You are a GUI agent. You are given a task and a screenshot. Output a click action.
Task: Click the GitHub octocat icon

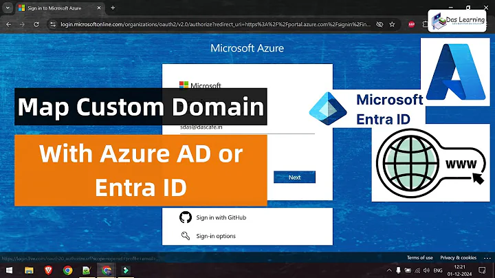pyautogui.click(x=186, y=217)
